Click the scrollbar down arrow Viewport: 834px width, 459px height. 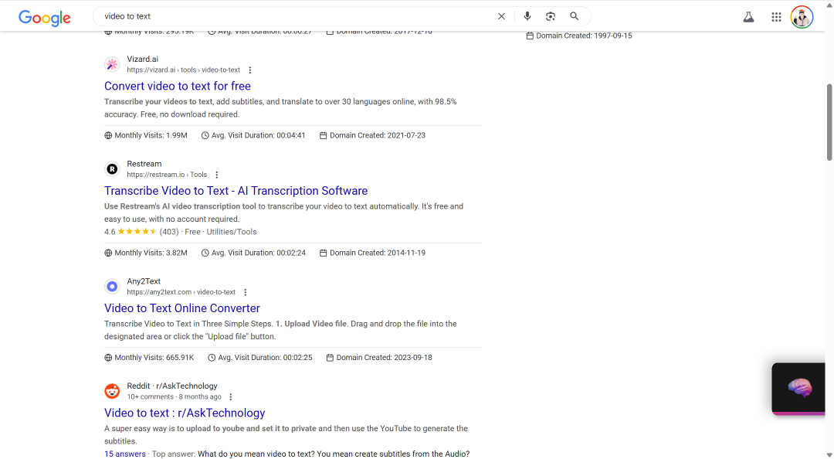point(829,454)
